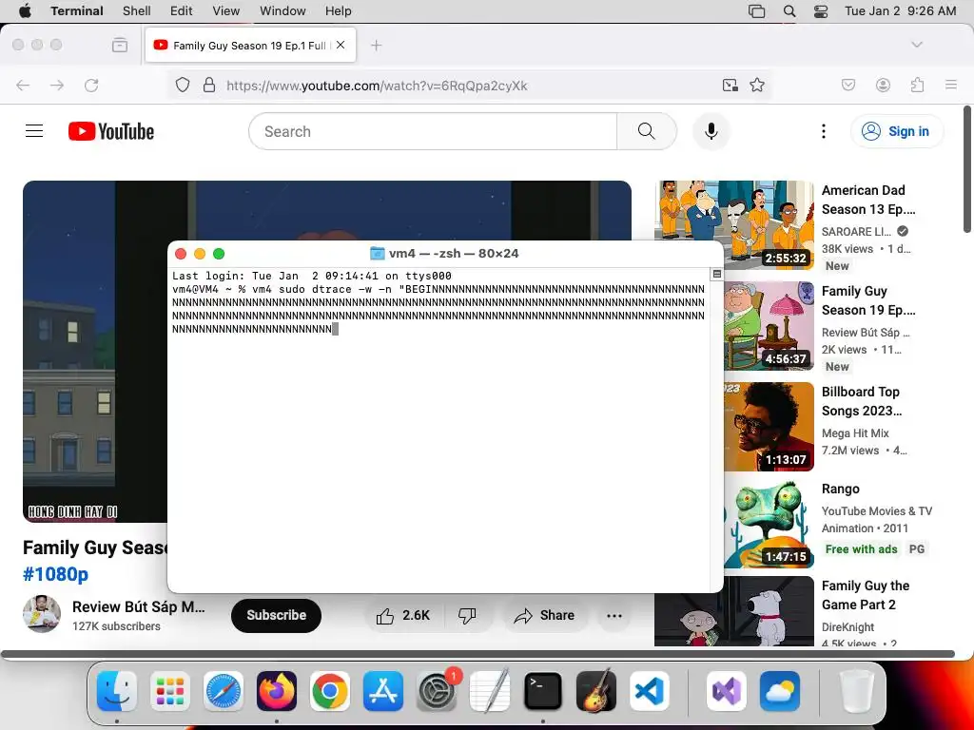The width and height of the screenshot is (974, 730).
Task: Open the Help menu
Action: (338, 11)
